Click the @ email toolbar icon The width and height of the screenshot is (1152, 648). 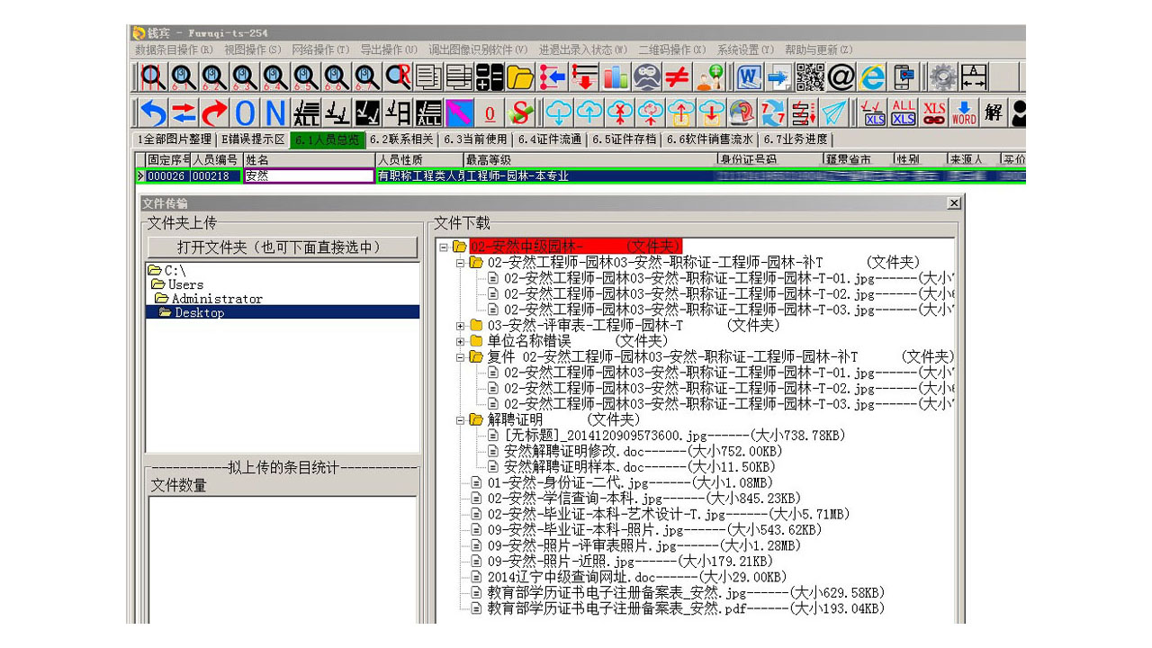[841, 77]
